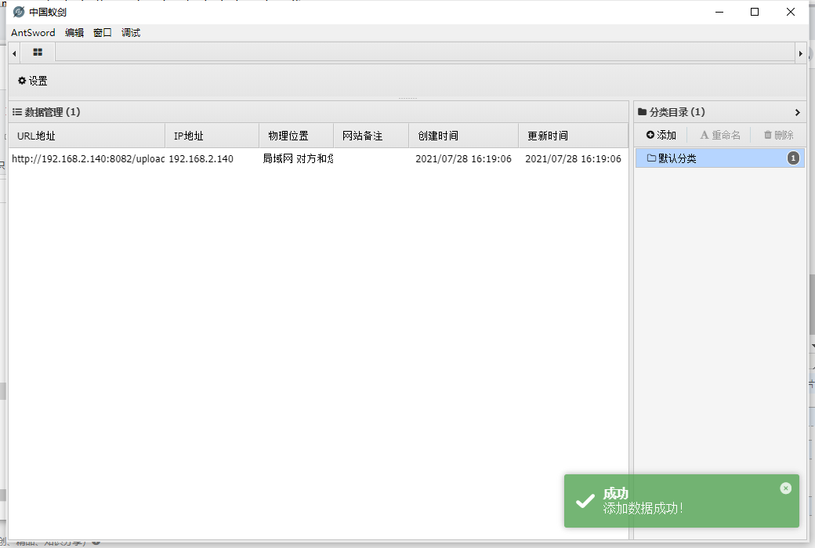815x548 pixels.
Task: Click the horizontal panel splitter handle
Action: pyautogui.click(x=407, y=98)
